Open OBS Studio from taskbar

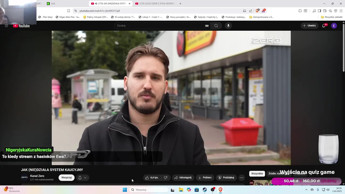[213, 190]
